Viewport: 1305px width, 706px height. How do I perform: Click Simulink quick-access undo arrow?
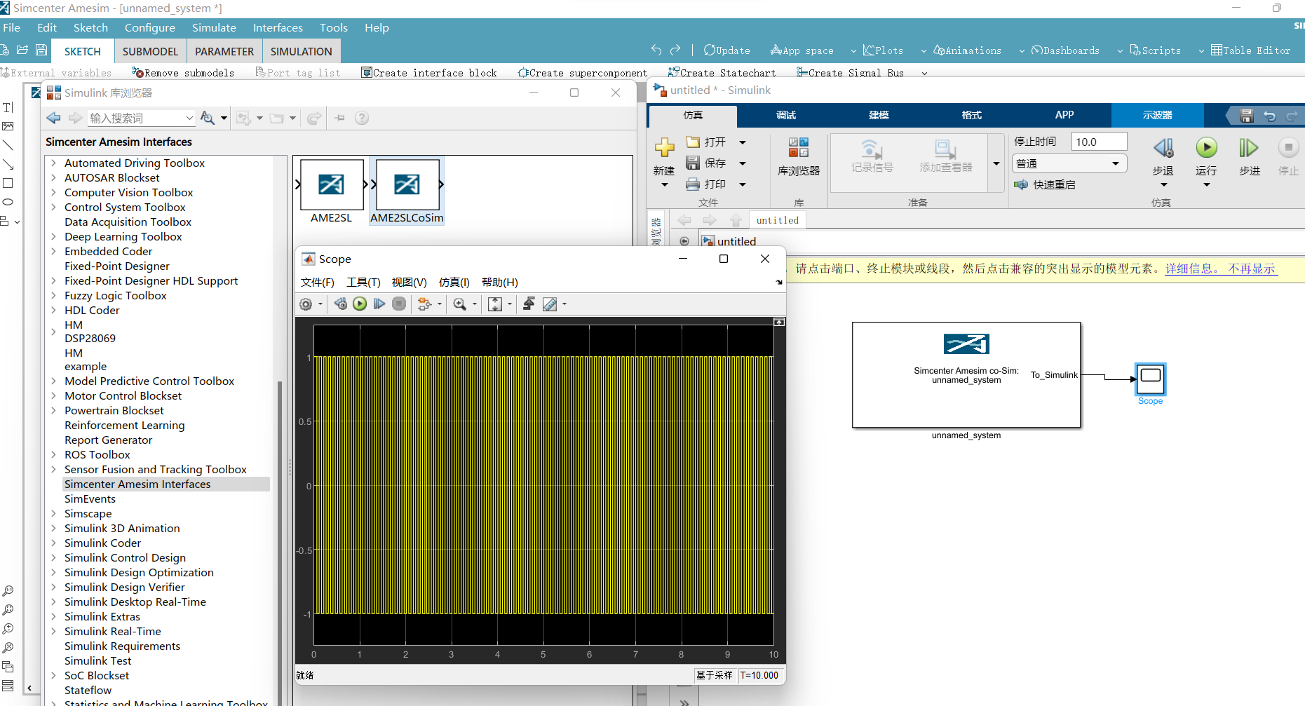pos(1269,116)
